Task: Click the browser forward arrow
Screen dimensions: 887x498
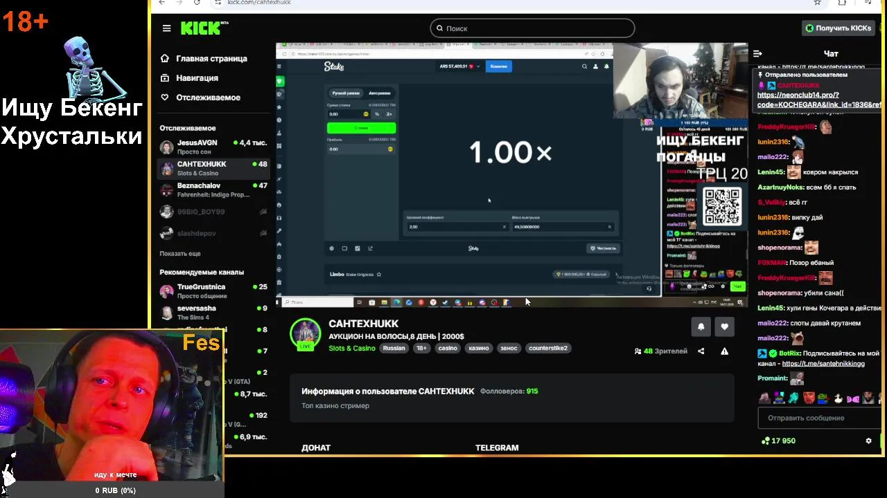Action: (179, 3)
